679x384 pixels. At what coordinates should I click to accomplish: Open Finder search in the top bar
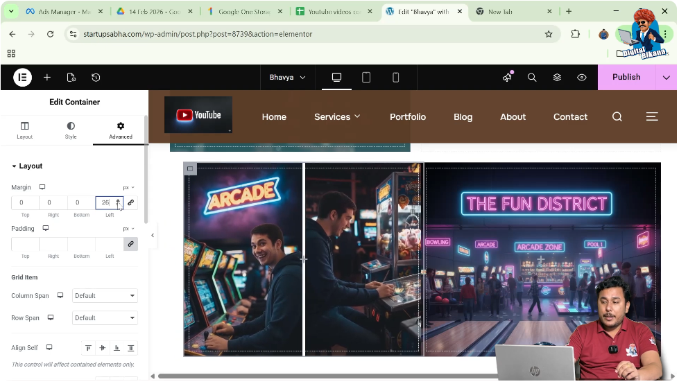pos(532,78)
